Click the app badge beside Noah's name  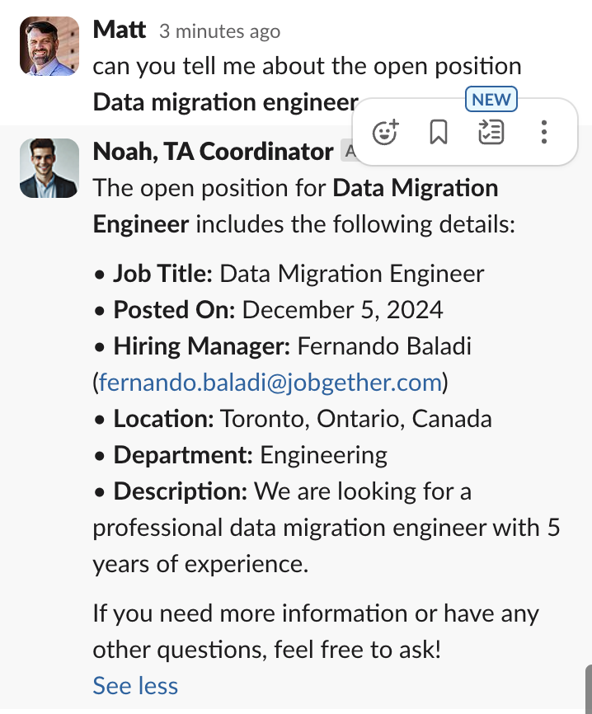click(x=346, y=152)
